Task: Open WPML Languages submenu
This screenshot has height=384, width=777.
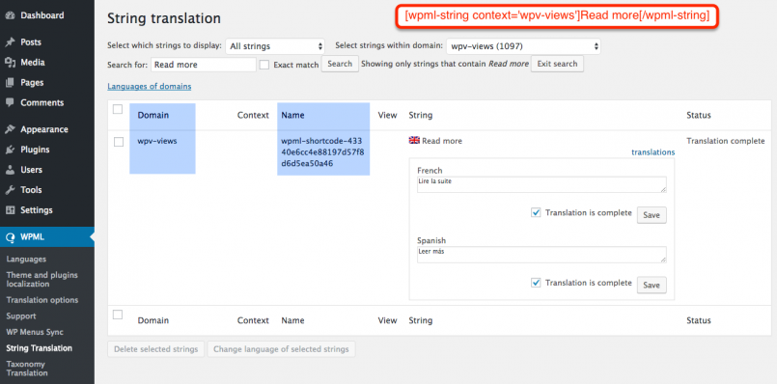Action: (26, 260)
